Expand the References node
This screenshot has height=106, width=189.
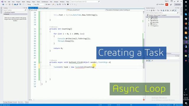pyautogui.click(x=149, y=20)
